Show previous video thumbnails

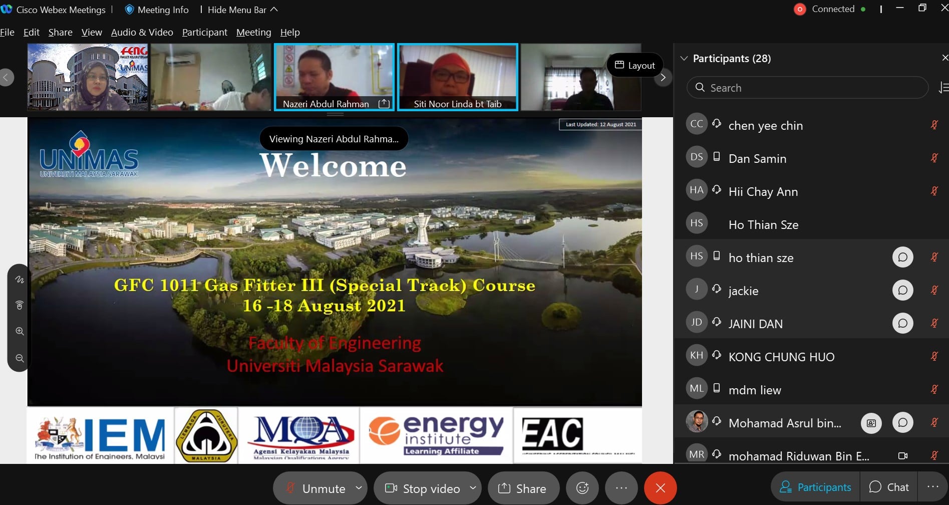point(7,77)
